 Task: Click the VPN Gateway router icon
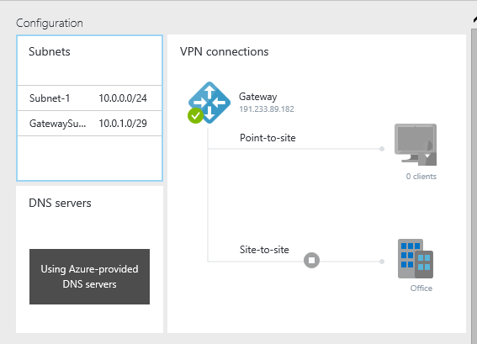pos(209,103)
